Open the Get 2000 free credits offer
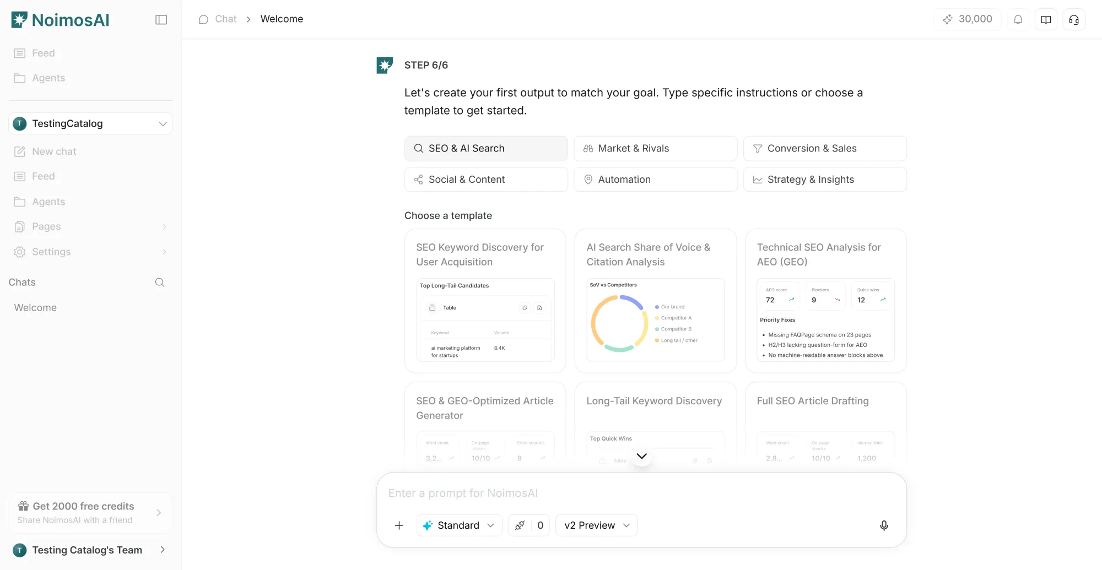Viewport: 1102px width, 570px height. [90, 513]
